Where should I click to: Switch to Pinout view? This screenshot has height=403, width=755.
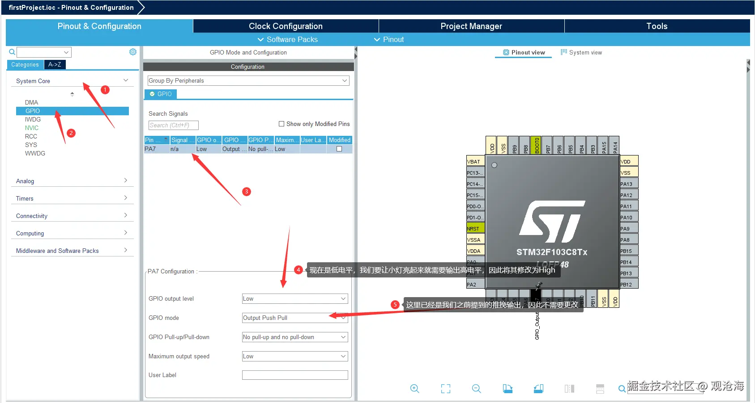point(524,52)
